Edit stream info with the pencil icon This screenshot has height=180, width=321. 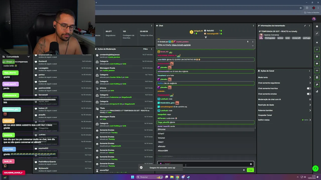click(305, 25)
